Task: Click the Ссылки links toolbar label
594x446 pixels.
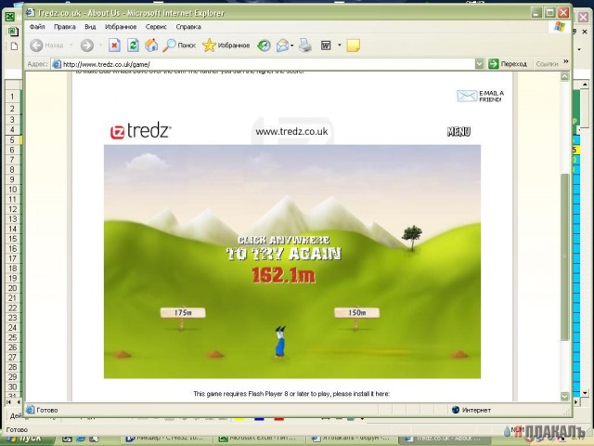Action: (547, 64)
